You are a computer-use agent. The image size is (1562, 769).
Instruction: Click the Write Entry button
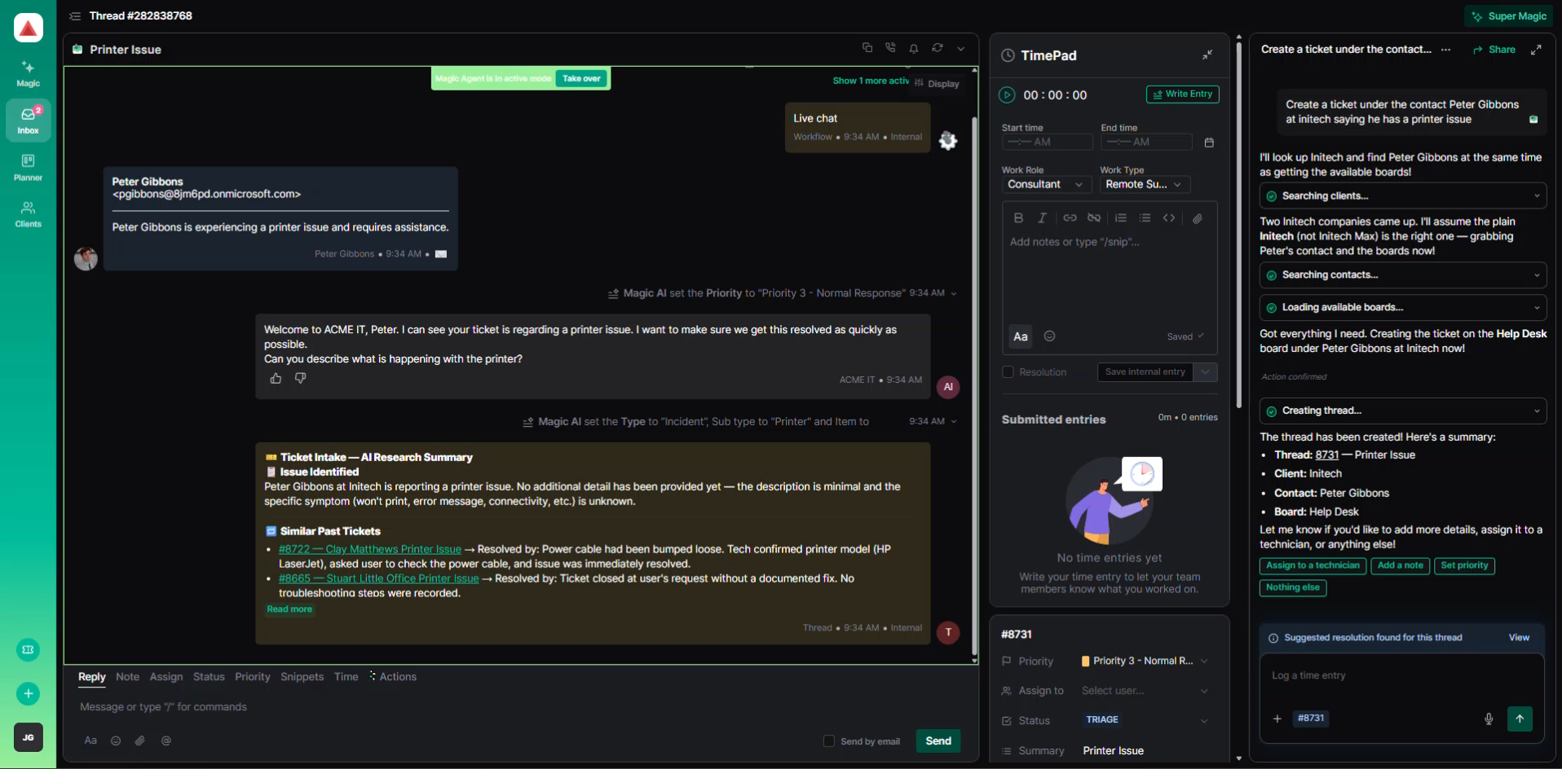(1182, 94)
